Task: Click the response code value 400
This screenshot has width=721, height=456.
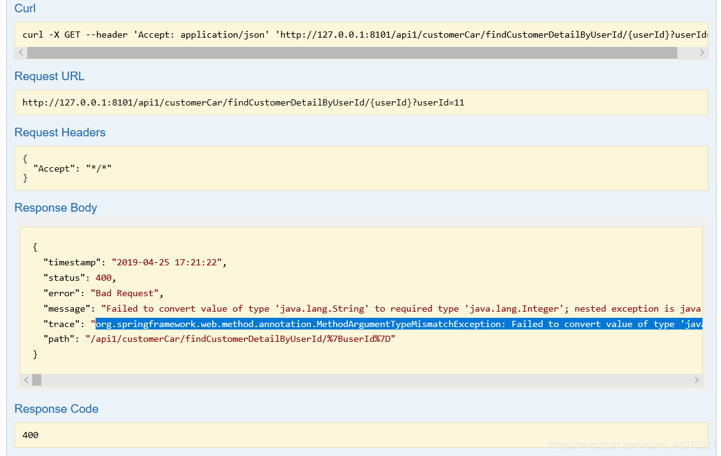Action: (30, 435)
